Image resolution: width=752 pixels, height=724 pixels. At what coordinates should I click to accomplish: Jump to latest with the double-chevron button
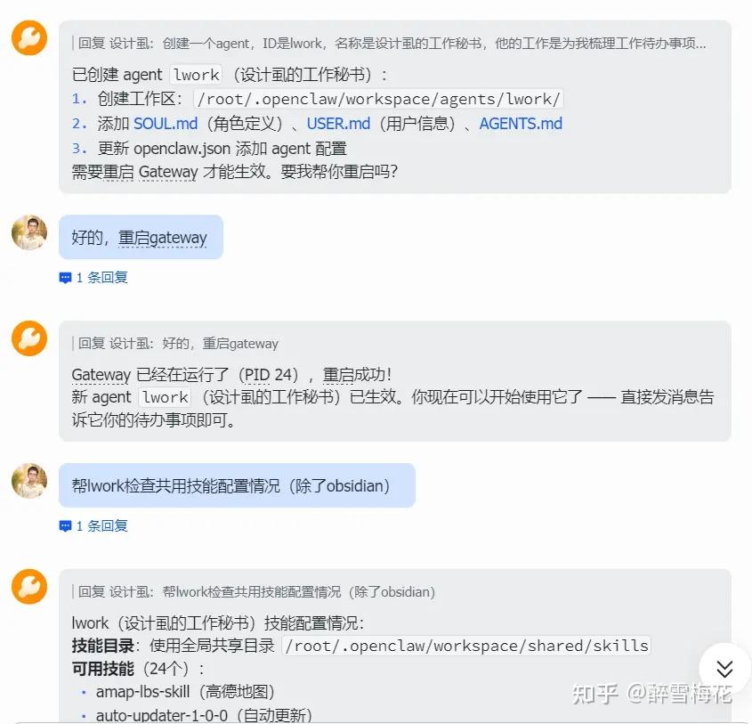pyautogui.click(x=724, y=669)
